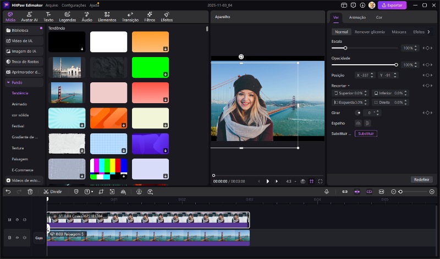Take a snapshot with the camera icon

[x=302, y=181]
